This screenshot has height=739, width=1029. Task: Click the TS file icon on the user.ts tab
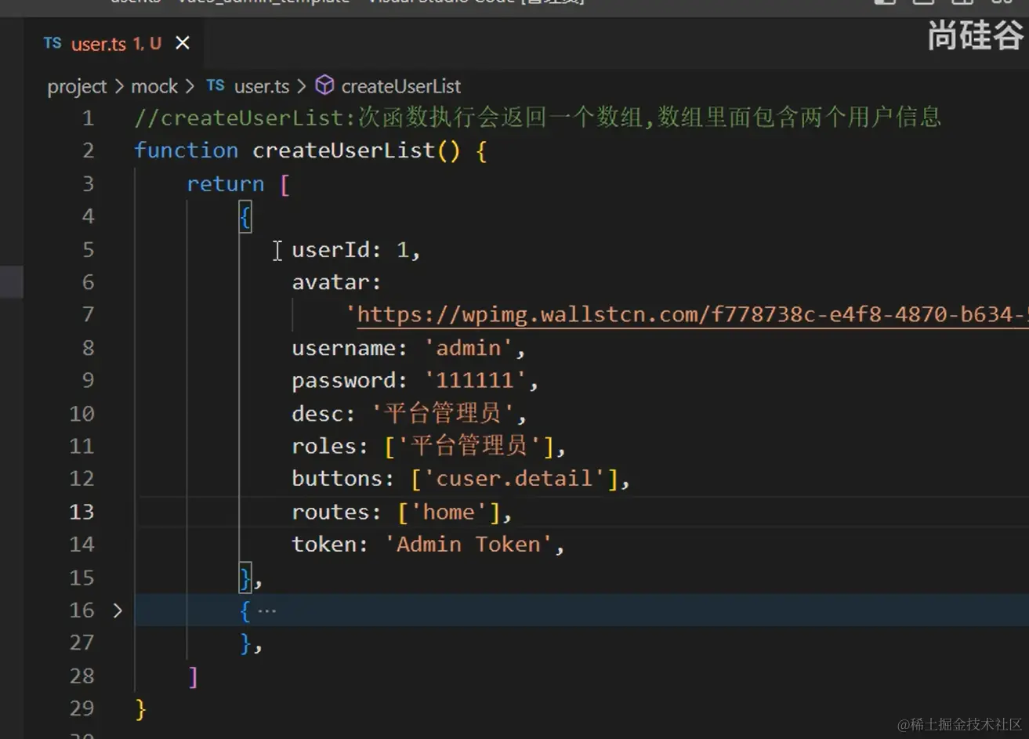pyautogui.click(x=53, y=43)
